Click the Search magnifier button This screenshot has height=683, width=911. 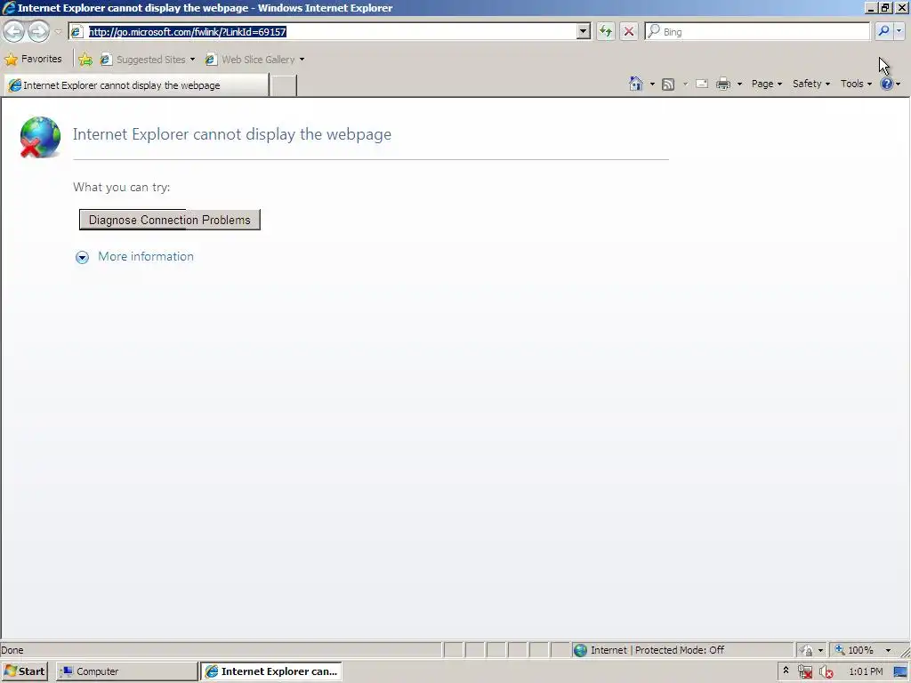[x=883, y=31]
